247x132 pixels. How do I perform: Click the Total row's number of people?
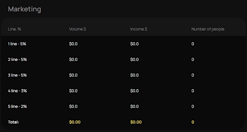pos(193,122)
